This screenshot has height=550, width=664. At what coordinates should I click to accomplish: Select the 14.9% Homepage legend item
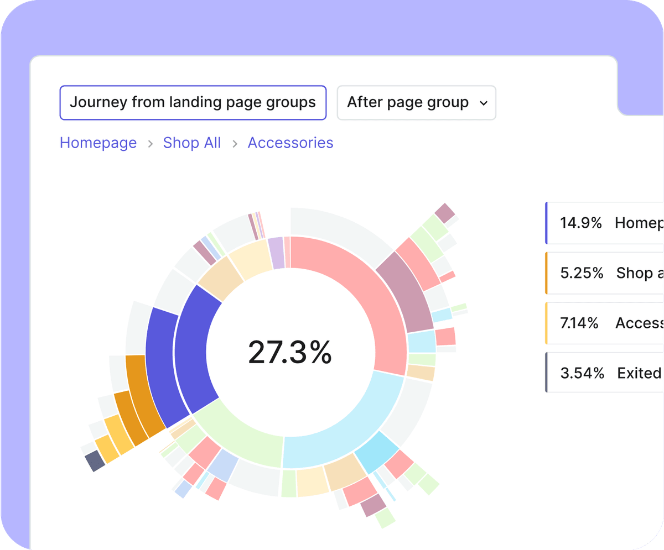pos(604,223)
